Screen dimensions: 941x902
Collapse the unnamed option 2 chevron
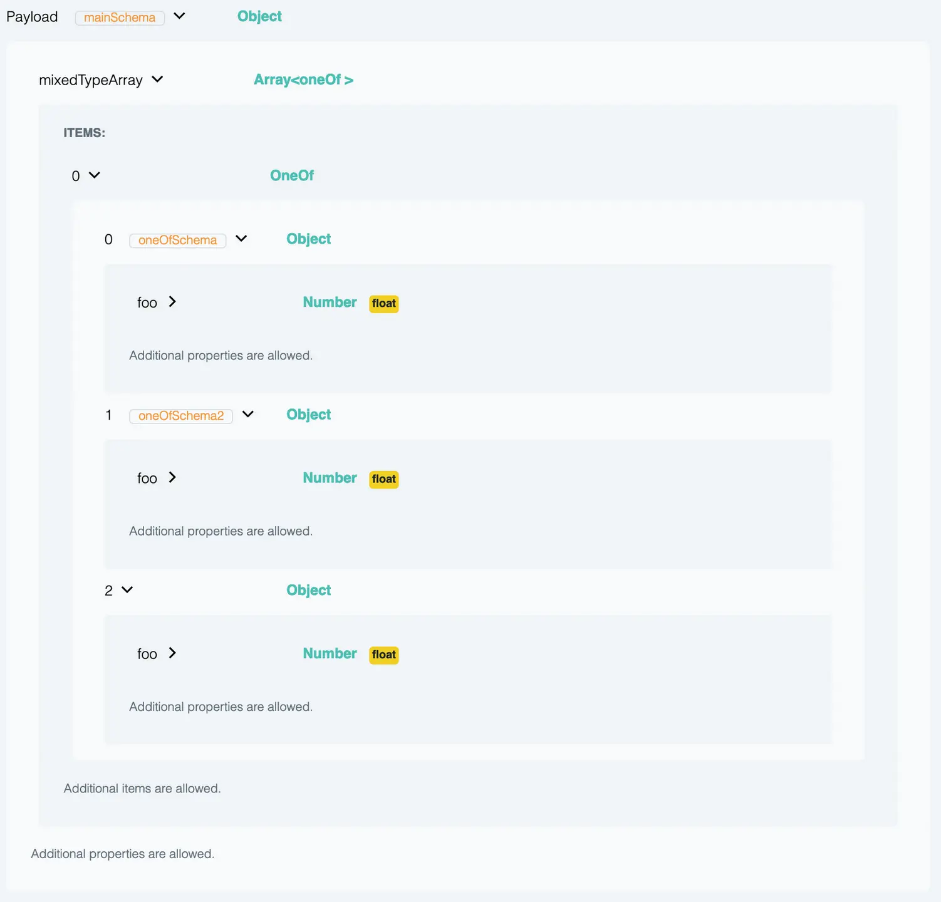pyautogui.click(x=127, y=589)
